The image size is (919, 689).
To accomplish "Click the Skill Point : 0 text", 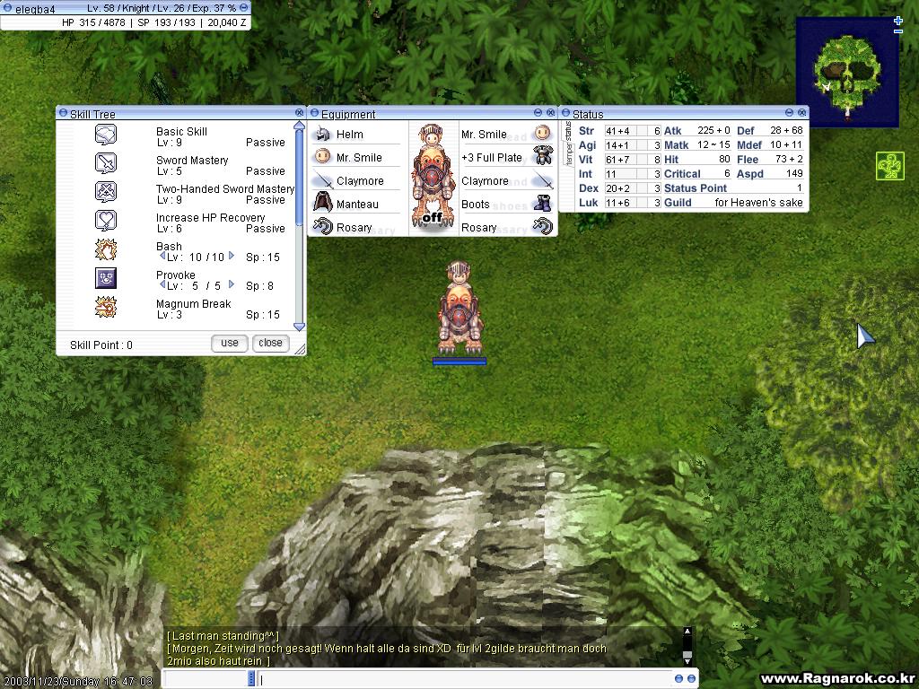I will coord(101,345).
